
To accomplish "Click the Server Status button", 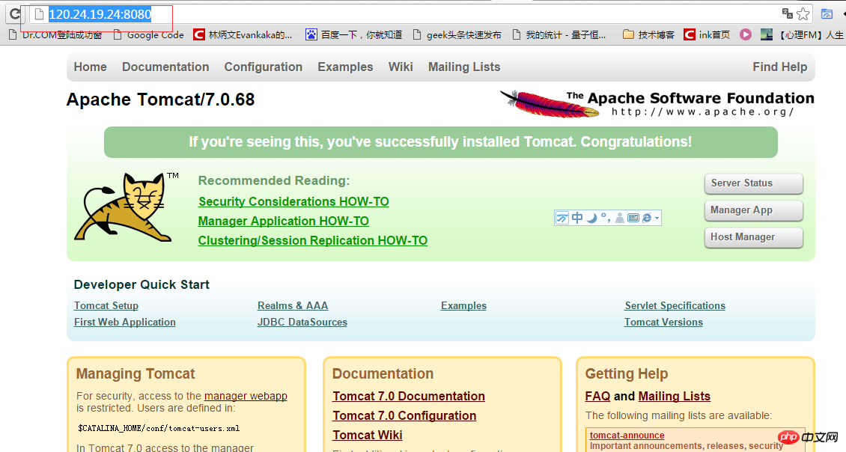I will pos(754,183).
